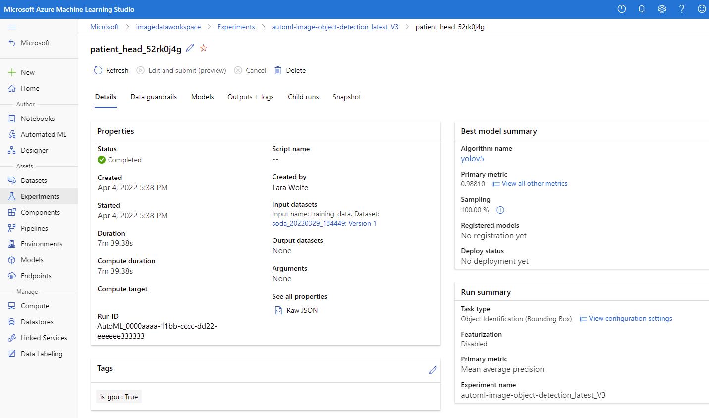Click the Notebooks sidebar icon
The width and height of the screenshot is (709, 418).
click(12, 119)
